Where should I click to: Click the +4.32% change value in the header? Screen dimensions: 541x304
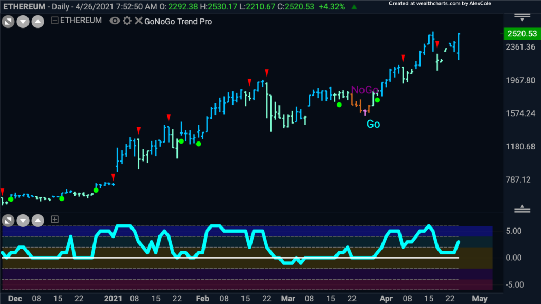(332, 7)
